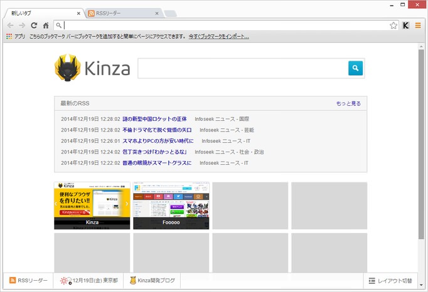Click the Kinza blog mascot icon
The height and width of the screenshot is (292, 428).
pyautogui.click(x=133, y=280)
